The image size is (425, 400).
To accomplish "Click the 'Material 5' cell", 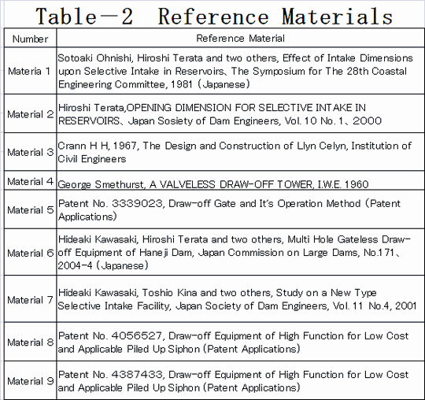I will point(31,209).
